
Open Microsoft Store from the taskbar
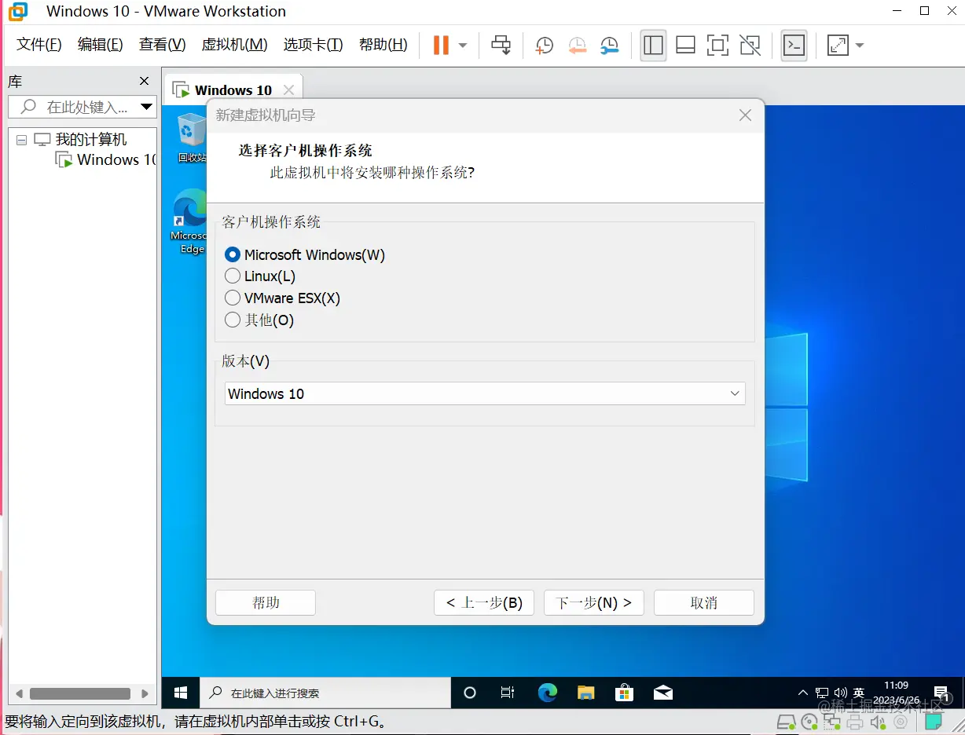pyautogui.click(x=625, y=693)
